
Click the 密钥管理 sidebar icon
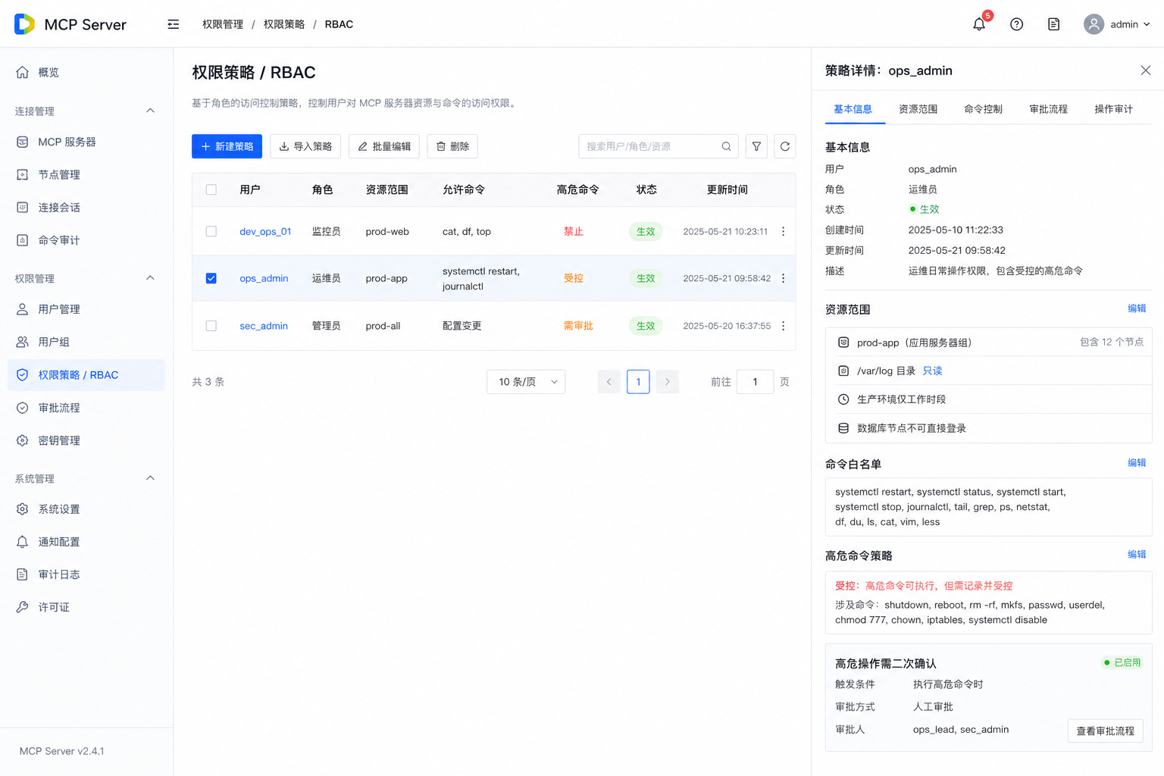[23, 440]
